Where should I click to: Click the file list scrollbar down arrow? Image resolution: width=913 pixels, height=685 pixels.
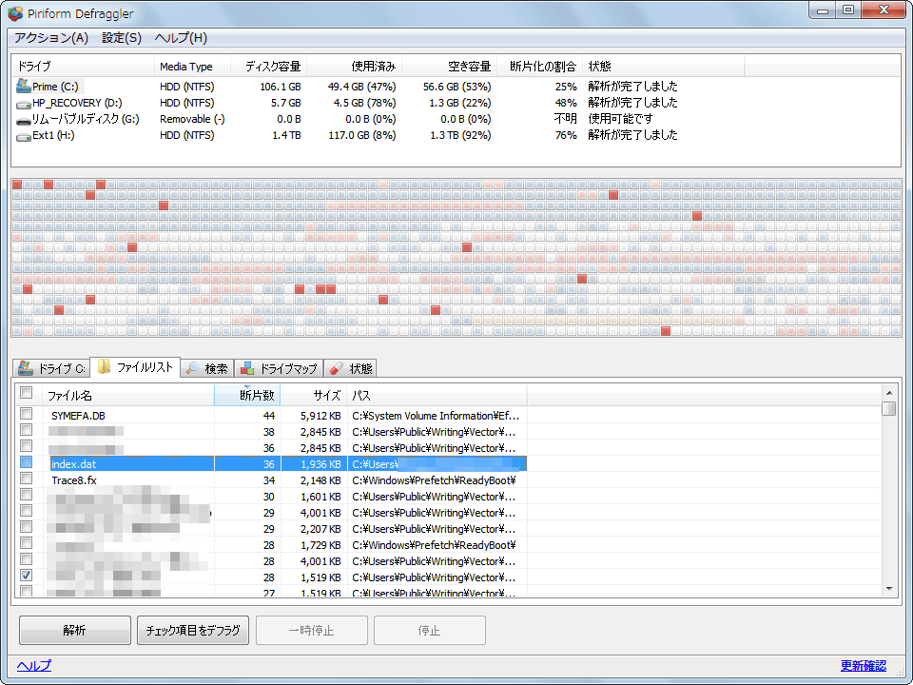pyautogui.click(x=889, y=589)
